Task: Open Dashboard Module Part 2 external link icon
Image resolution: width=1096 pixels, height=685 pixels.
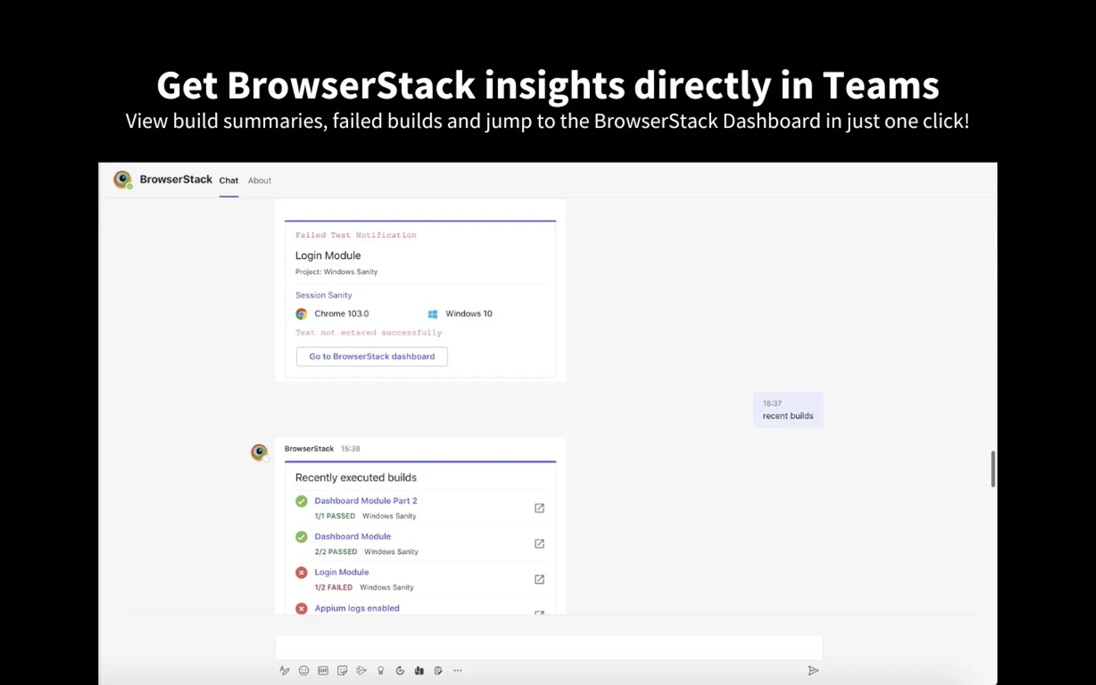Action: (539, 508)
